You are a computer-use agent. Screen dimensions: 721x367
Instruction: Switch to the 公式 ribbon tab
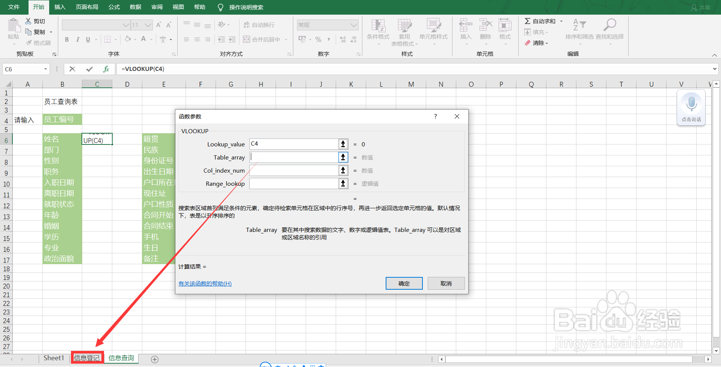[x=114, y=7]
